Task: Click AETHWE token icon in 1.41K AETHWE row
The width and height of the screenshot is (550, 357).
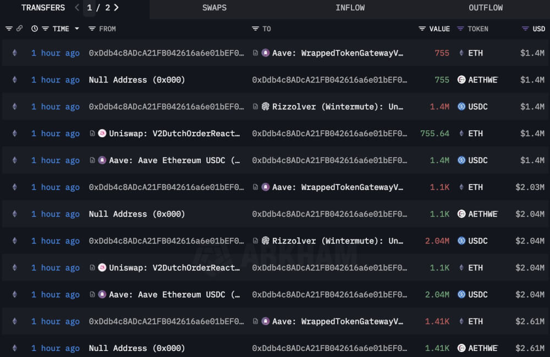Action: 461,348
